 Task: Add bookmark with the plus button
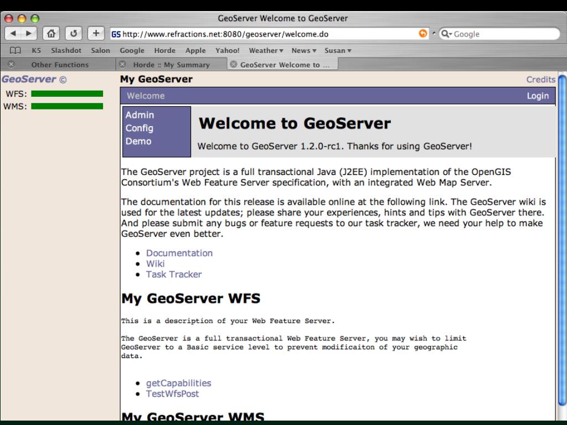click(96, 34)
